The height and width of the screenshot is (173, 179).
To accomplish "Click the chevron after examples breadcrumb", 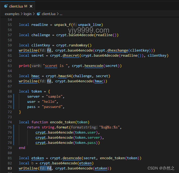I will coord(22,14).
